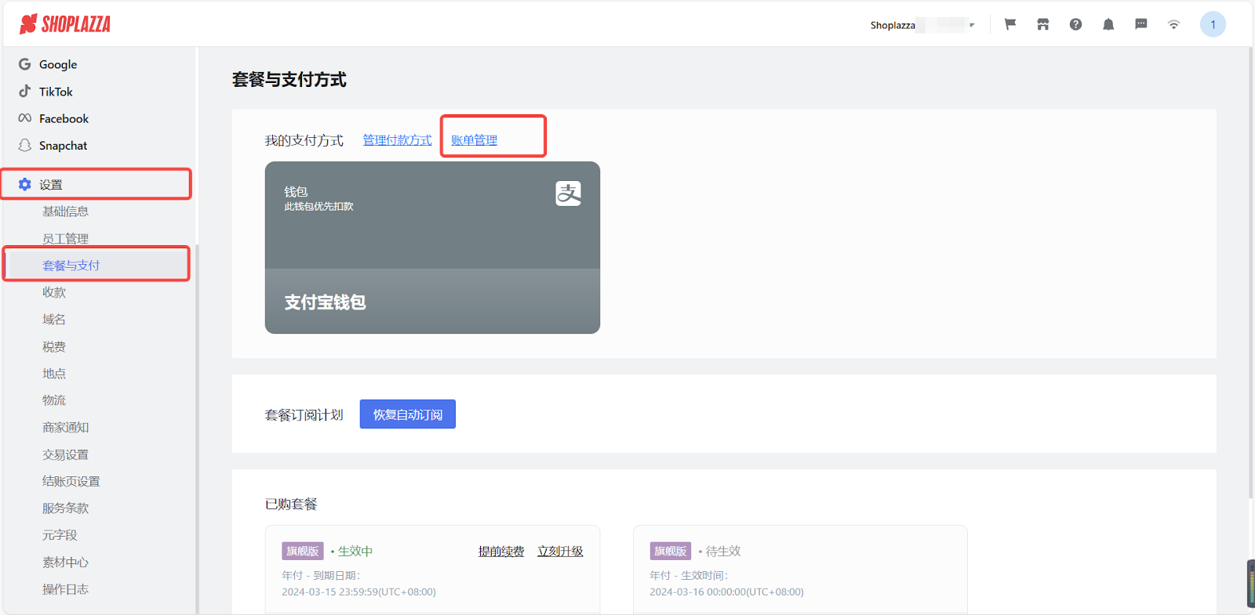Open the notifications bell icon
This screenshot has height=615, width=1255.
tap(1108, 24)
